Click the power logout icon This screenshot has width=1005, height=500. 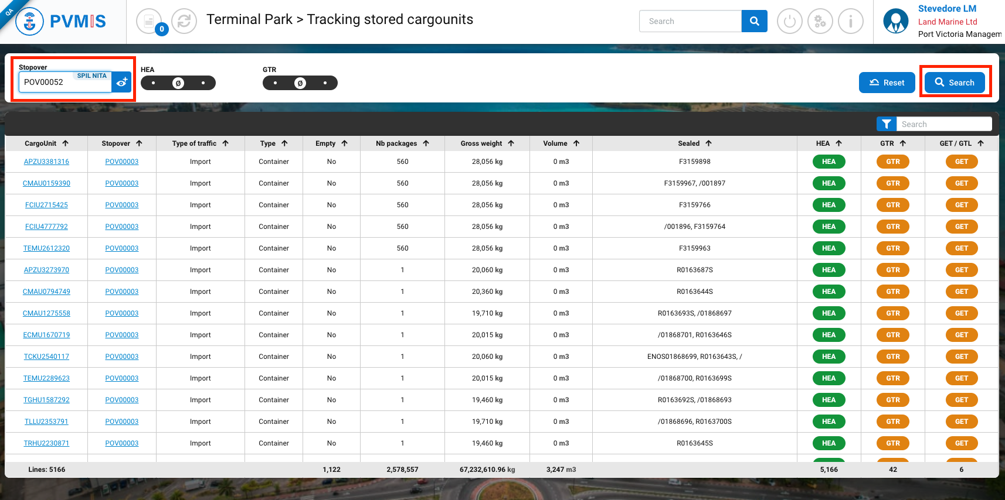click(x=789, y=22)
